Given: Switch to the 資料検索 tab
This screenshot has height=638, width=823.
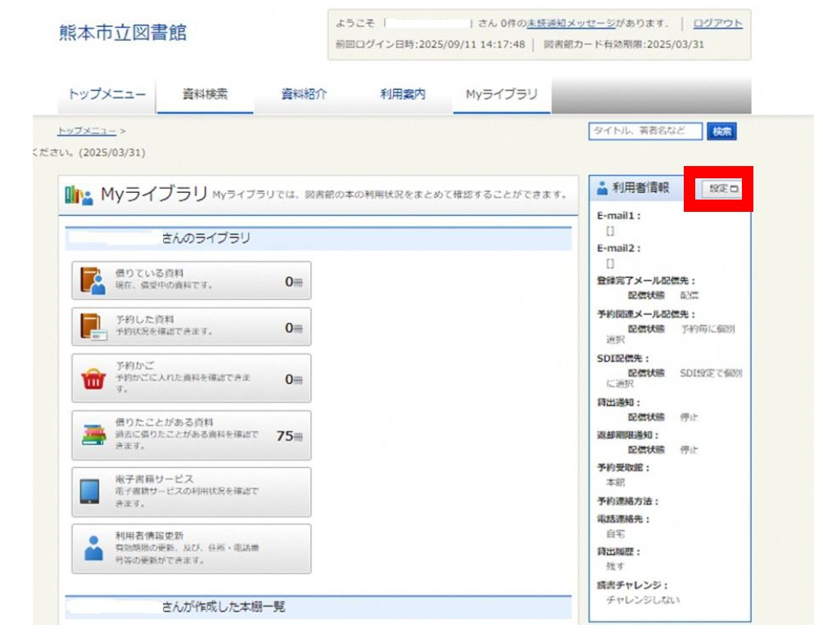Looking at the screenshot, I should click(x=205, y=95).
